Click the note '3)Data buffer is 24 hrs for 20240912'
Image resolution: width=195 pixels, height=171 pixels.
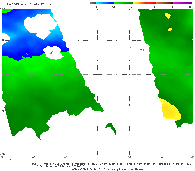61,167
